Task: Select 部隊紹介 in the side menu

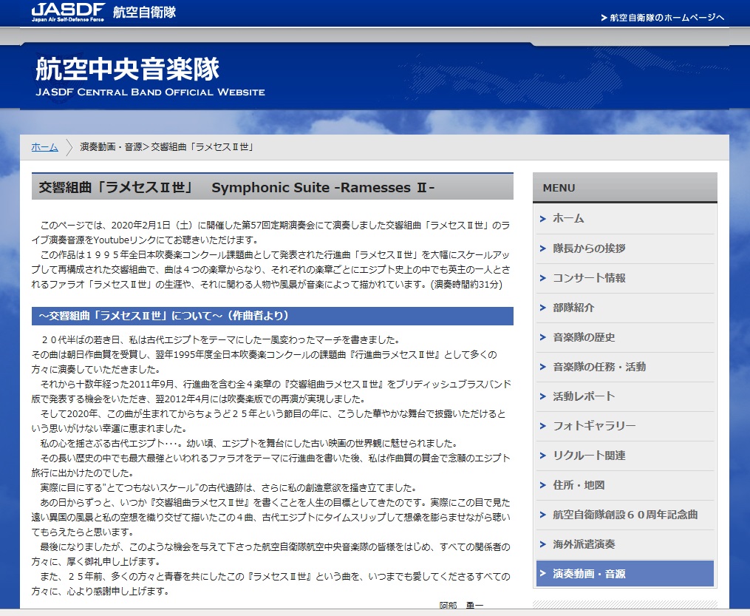Action: 573,308
